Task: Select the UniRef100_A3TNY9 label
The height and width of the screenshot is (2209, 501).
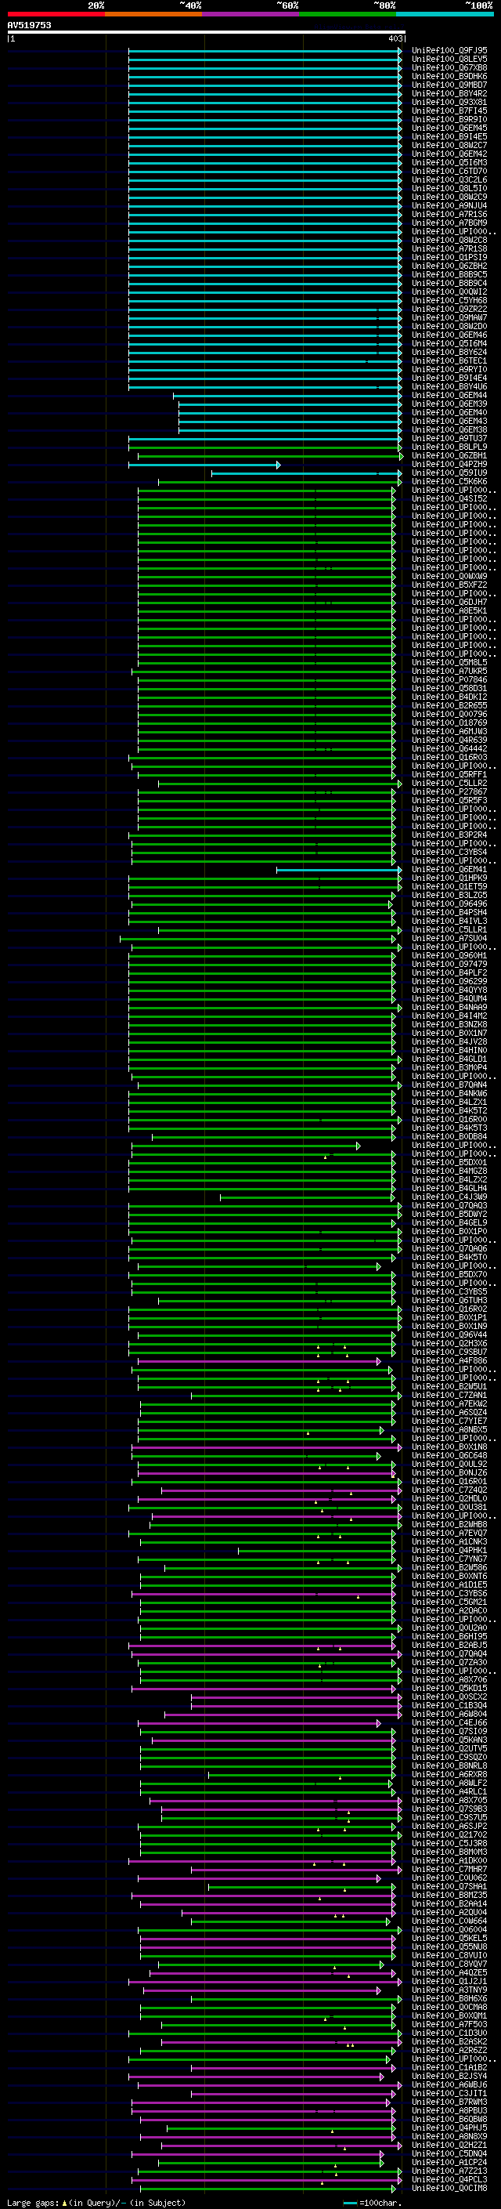Action: pyautogui.click(x=449, y=1990)
